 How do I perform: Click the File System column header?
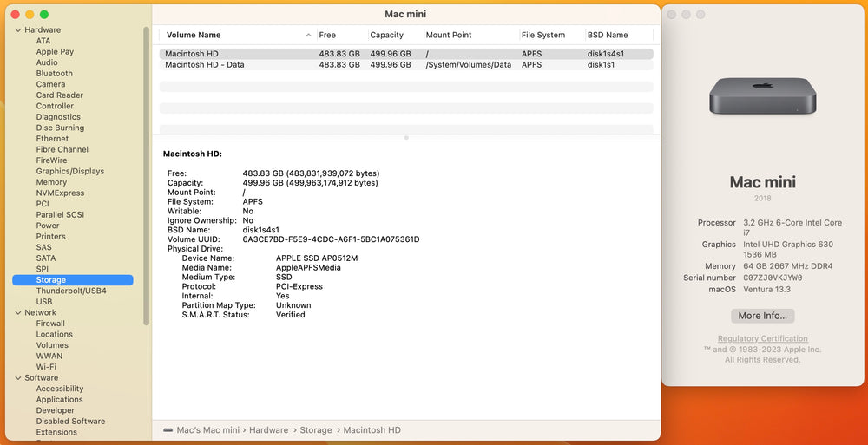click(x=542, y=36)
